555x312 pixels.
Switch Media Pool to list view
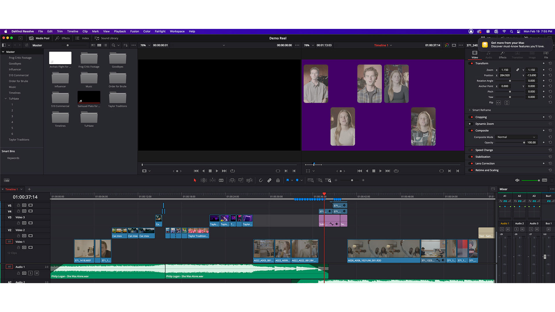pyautogui.click(x=105, y=45)
